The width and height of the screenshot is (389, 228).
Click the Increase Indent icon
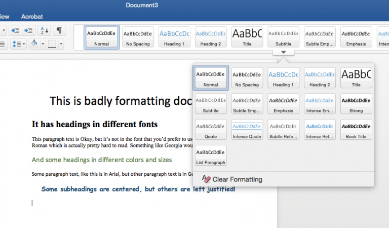[x=28, y=30]
